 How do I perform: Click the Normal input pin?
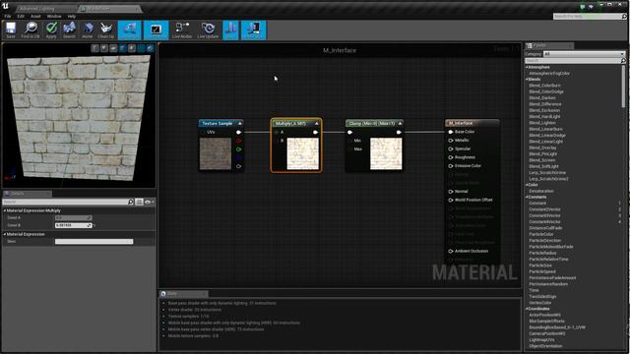(451, 192)
